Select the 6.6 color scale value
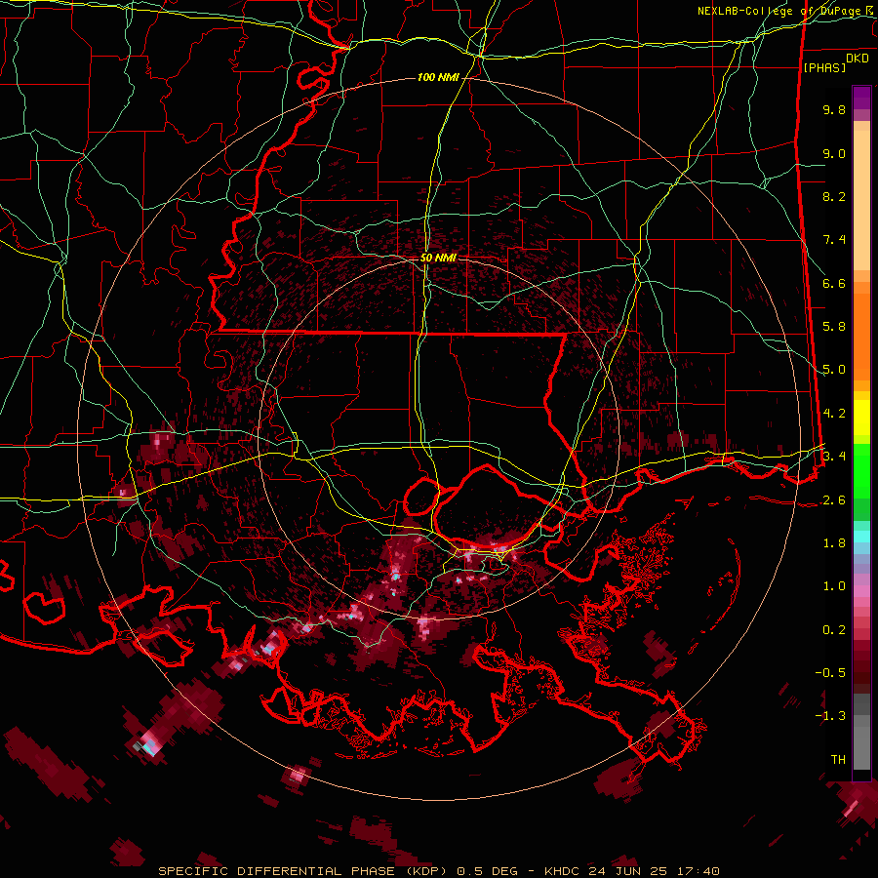The height and width of the screenshot is (878, 878). click(834, 283)
